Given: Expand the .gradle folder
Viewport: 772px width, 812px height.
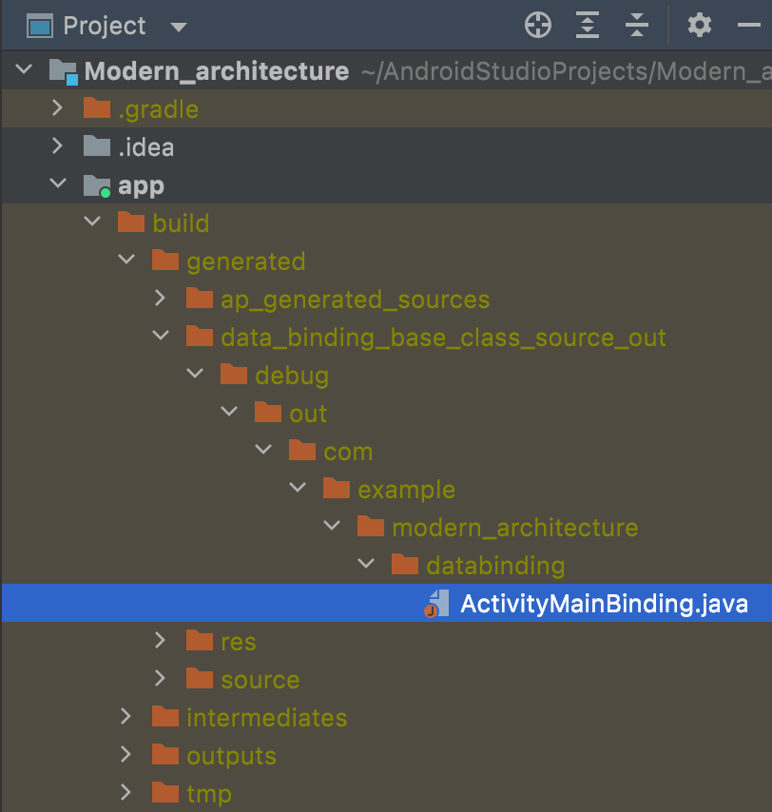Looking at the screenshot, I should click(x=57, y=107).
